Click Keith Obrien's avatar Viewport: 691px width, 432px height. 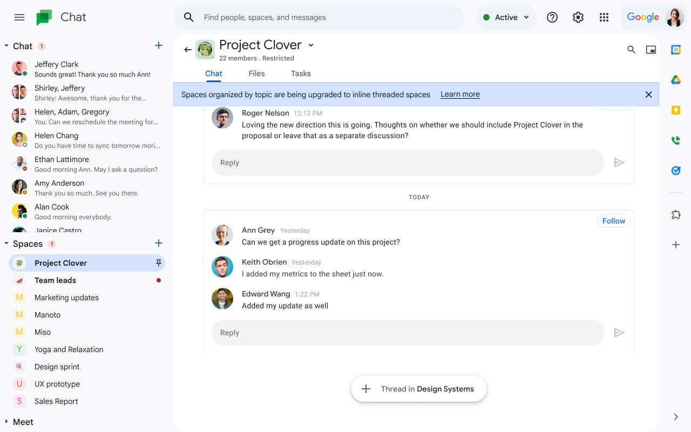tap(222, 267)
